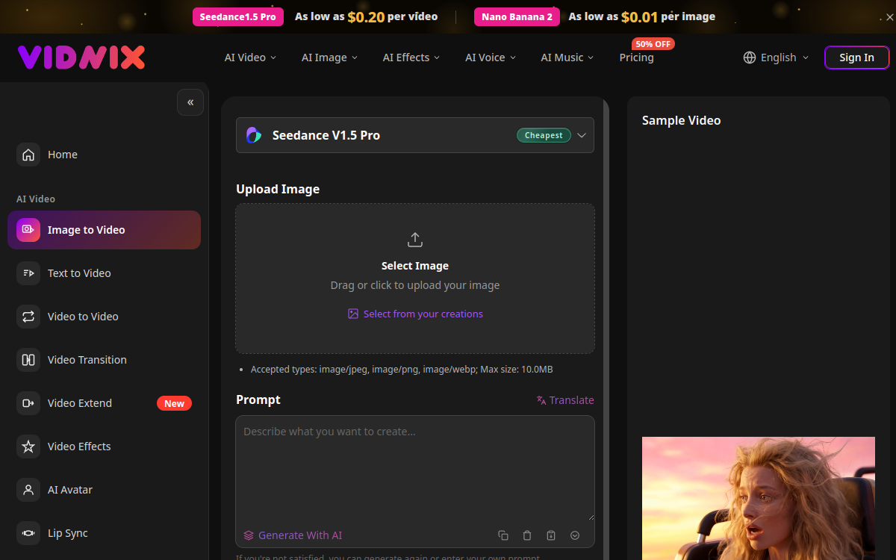Open the AI Effects dropdown menu
Viewport: 896px width, 560px height.
coord(411,57)
